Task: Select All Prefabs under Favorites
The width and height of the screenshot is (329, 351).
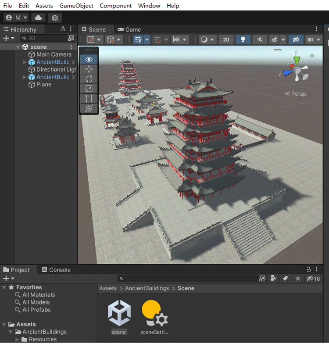Action: [x=36, y=310]
